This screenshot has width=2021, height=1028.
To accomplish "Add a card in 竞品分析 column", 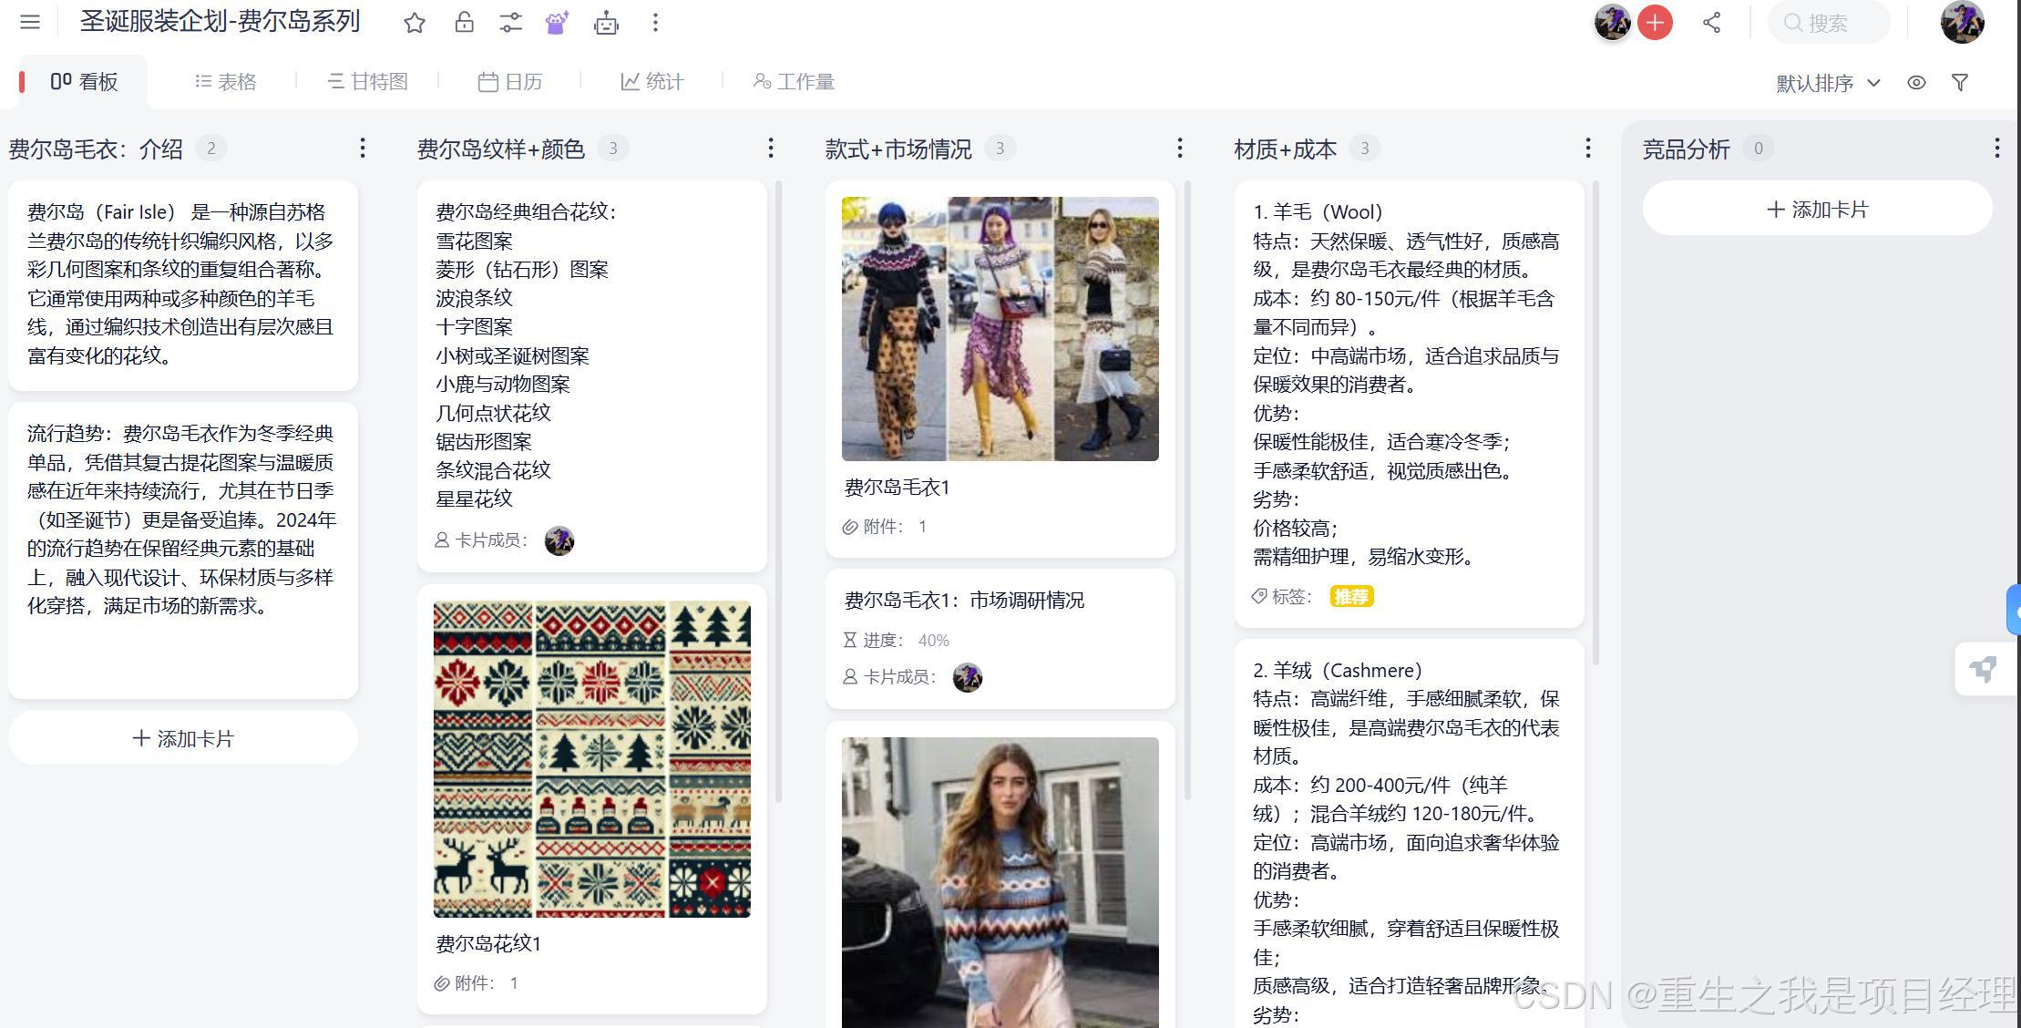I will click(1817, 210).
